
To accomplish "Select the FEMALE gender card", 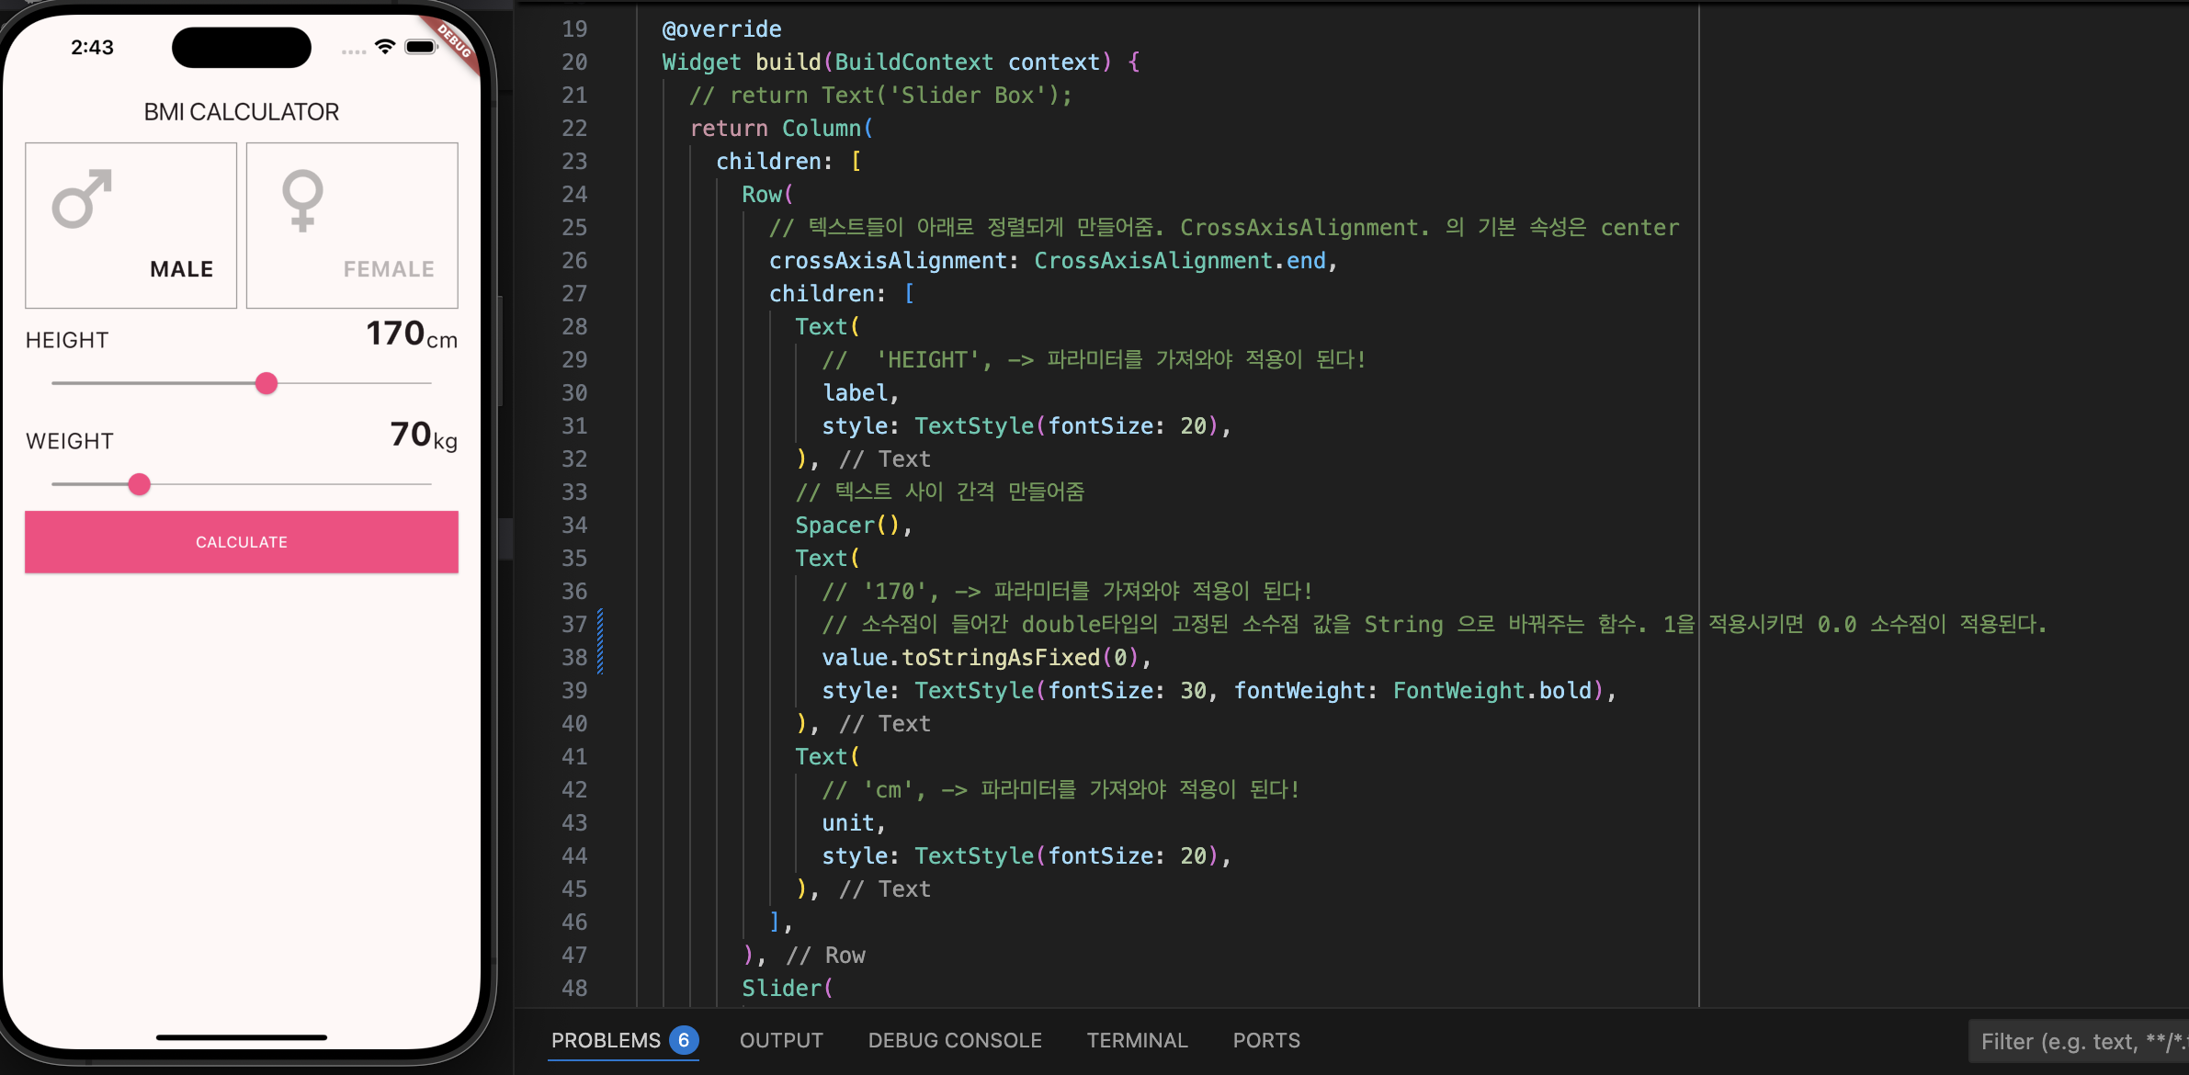I will pyautogui.click(x=352, y=225).
